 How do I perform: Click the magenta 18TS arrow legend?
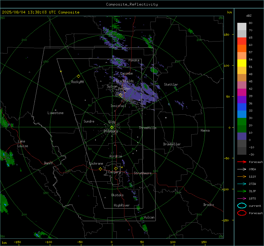point(242,199)
